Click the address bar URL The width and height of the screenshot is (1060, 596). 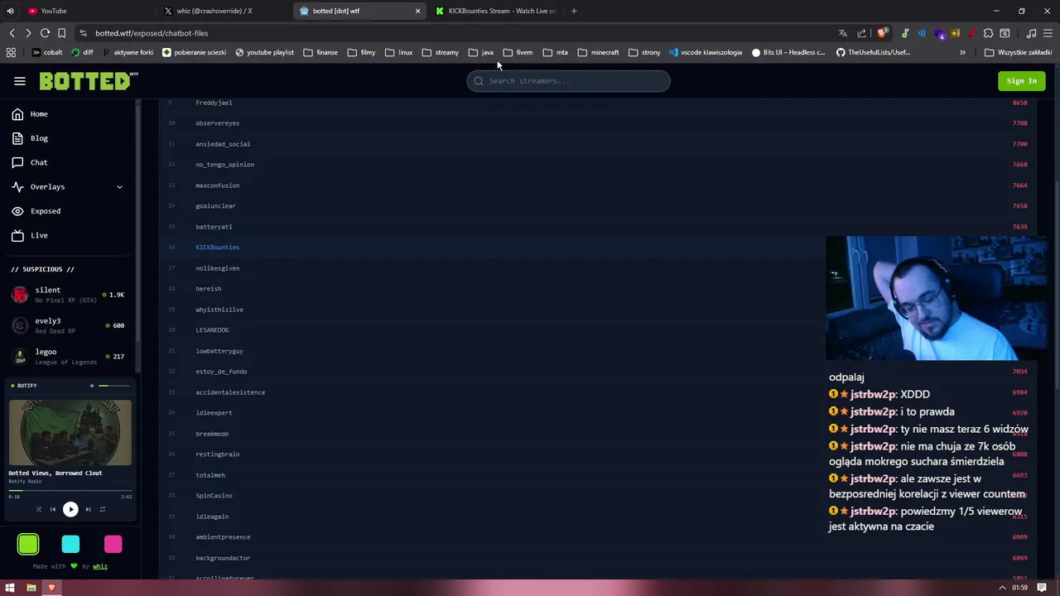coord(152,33)
